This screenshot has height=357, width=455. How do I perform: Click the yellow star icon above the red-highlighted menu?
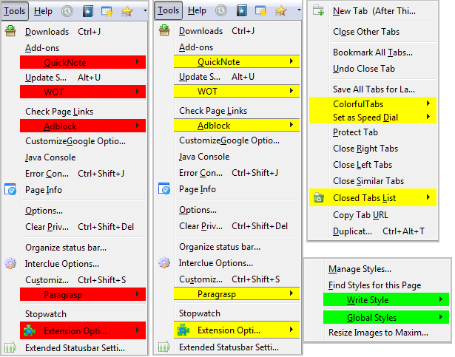click(x=127, y=11)
